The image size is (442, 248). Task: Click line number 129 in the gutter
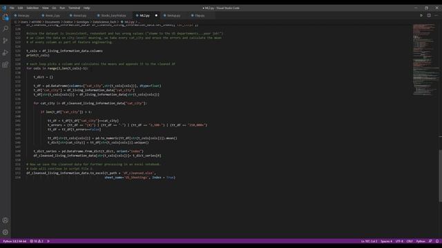[18, 68]
